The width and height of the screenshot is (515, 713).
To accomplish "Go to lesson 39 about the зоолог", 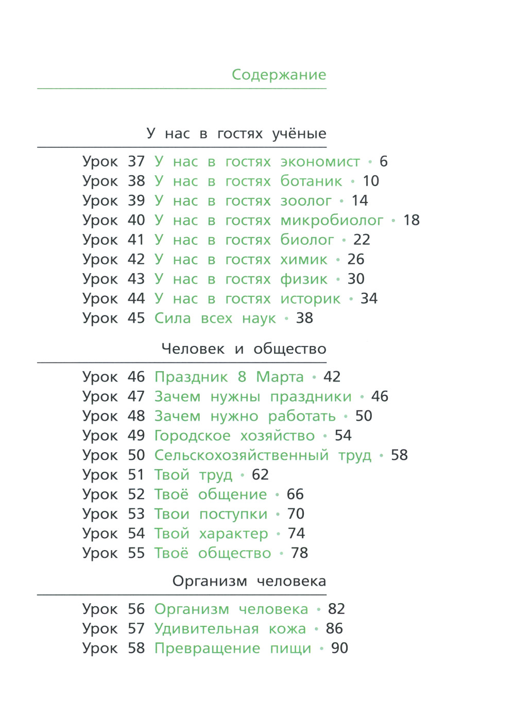I will point(243,201).
